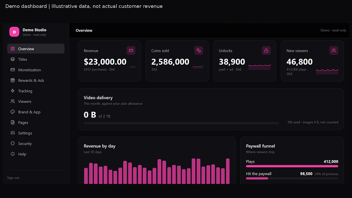Click the Settings sliders icon
Screen dimensions: 352x198
(13, 133)
